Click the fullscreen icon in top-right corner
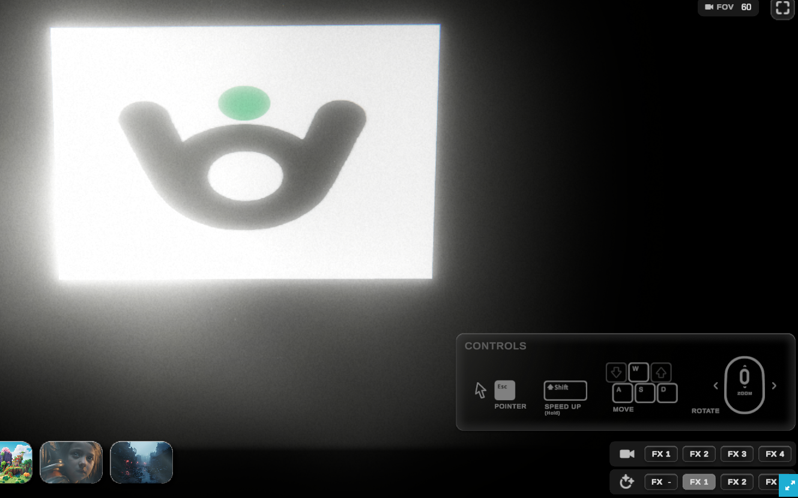 click(782, 8)
